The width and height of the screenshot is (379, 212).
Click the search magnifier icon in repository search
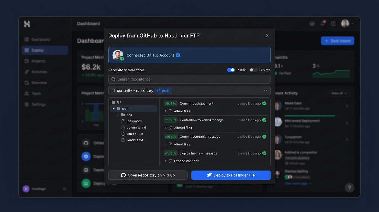coord(113,79)
